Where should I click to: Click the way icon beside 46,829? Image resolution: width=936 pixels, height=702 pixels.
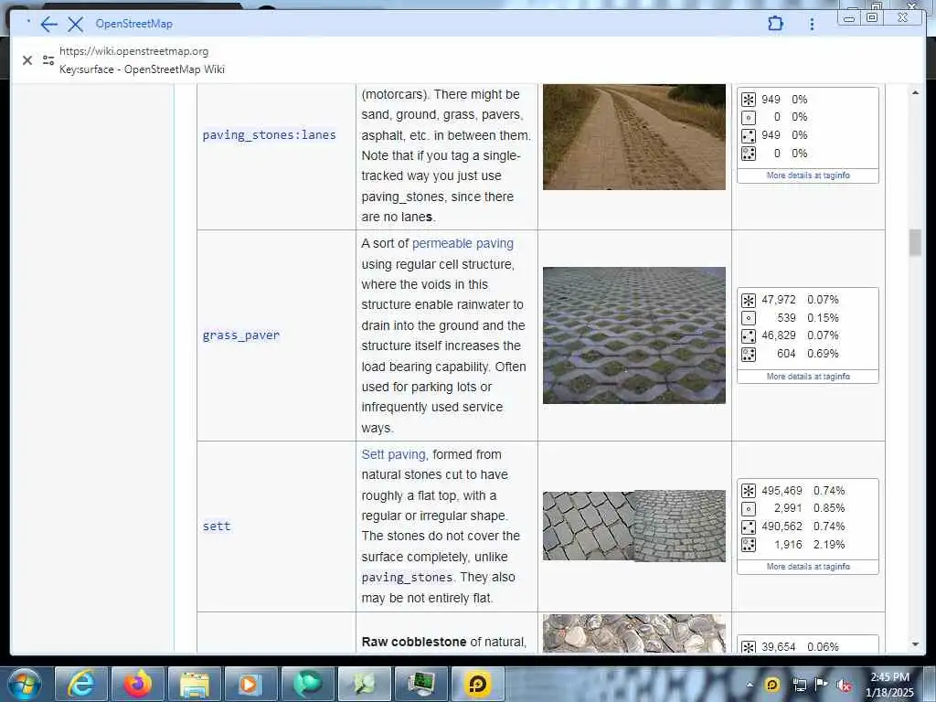[x=748, y=336]
